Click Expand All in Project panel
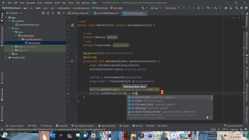Viewport: 249px width, 140px height. (48, 13)
